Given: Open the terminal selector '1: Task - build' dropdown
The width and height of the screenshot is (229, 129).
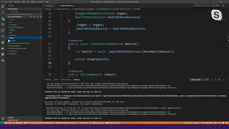Looking at the screenshot, I should (x=199, y=80).
